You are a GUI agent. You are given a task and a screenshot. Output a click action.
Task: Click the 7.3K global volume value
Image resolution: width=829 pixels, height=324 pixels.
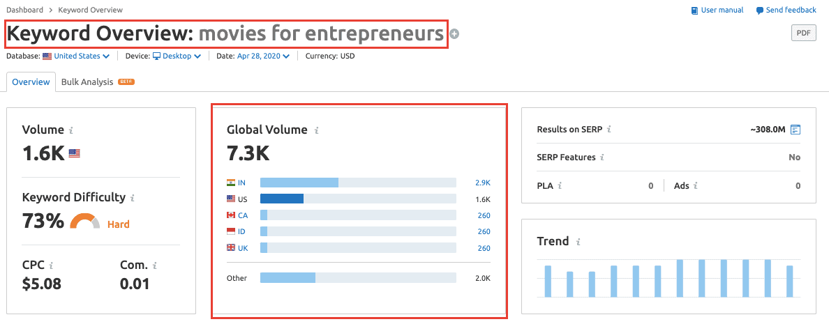click(x=248, y=153)
